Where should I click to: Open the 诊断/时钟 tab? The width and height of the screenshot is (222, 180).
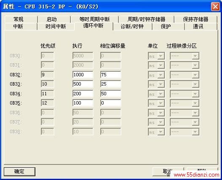132,27
